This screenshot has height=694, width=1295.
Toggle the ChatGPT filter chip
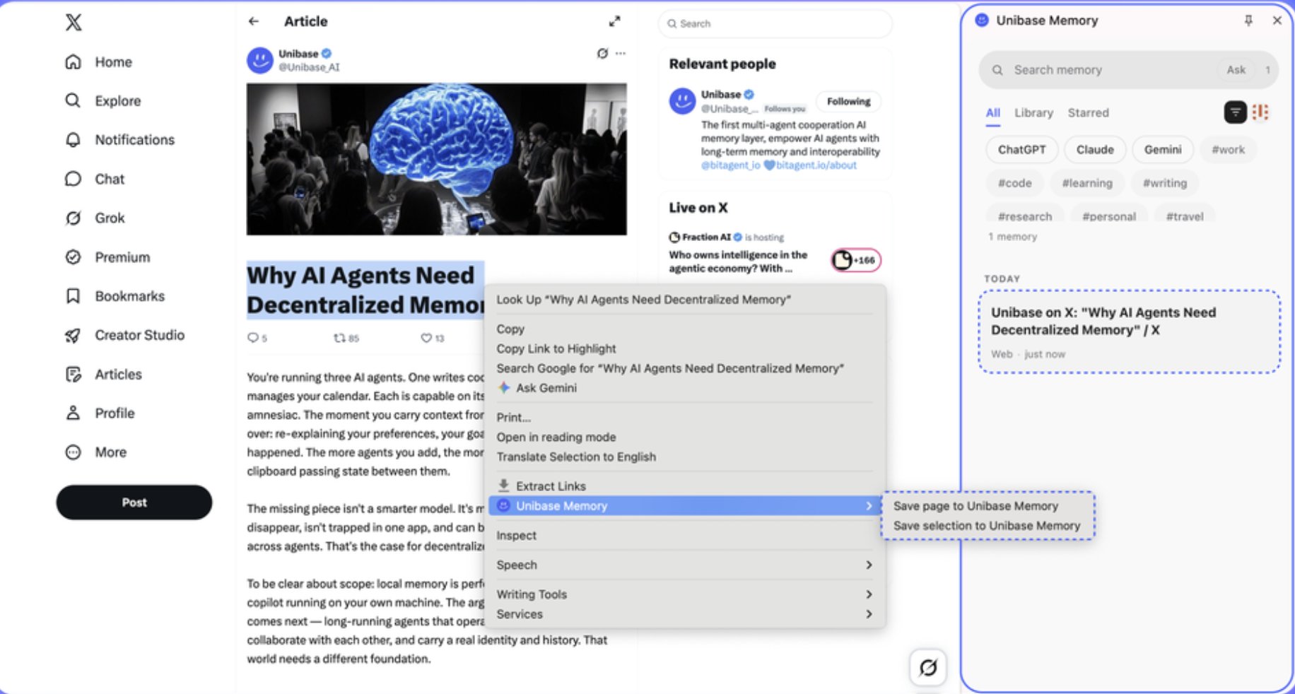(1021, 150)
